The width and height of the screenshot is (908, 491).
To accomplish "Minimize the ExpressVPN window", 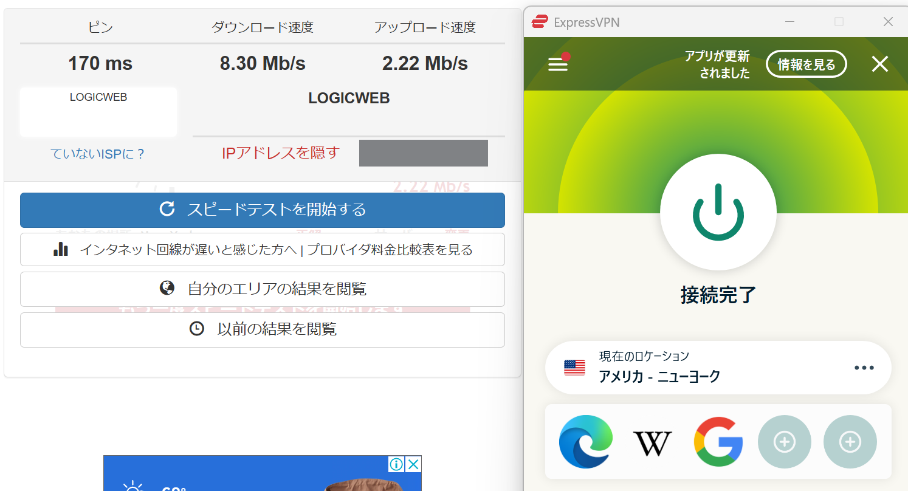I will (x=789, y=22).
